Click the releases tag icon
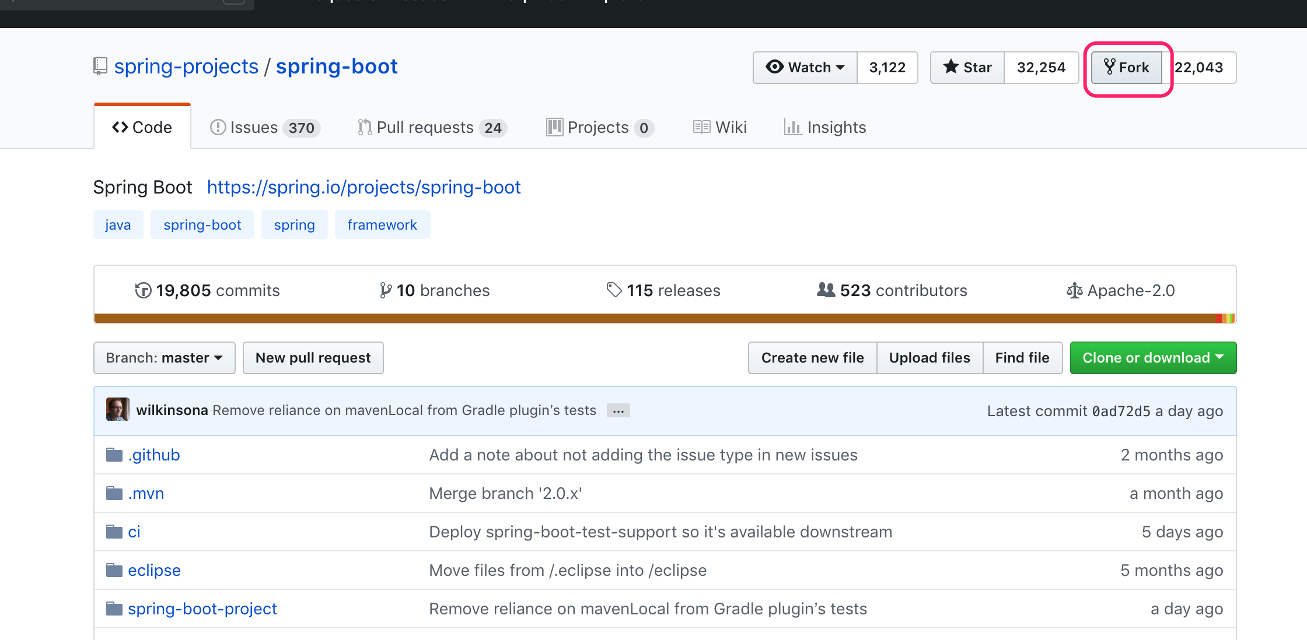The image size is (1307, 640). point(614,290)
